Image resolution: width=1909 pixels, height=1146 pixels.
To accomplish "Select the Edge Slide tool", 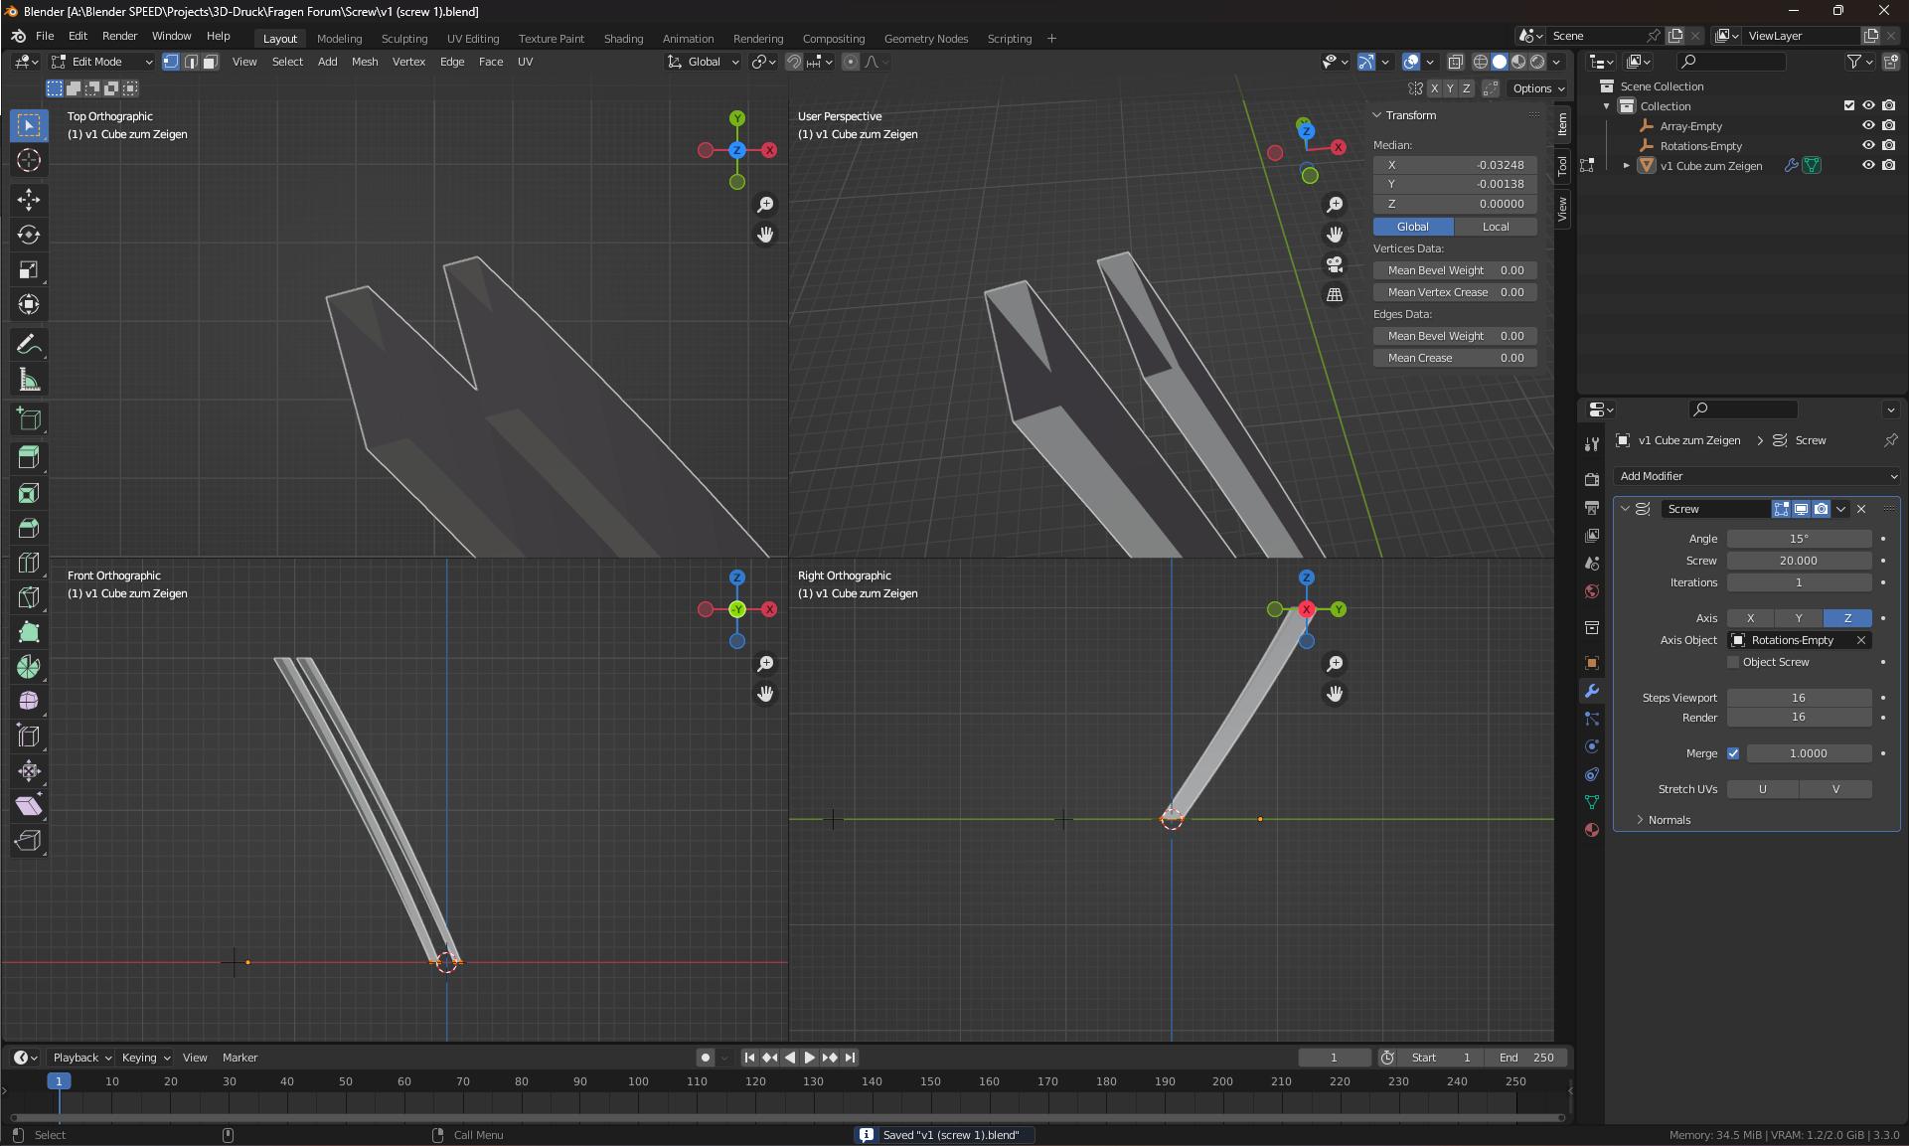I will click(x=29, y=737).
